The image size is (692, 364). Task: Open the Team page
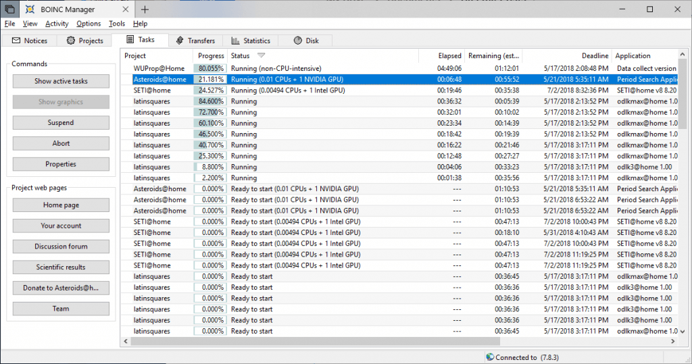tap(61, 309)
